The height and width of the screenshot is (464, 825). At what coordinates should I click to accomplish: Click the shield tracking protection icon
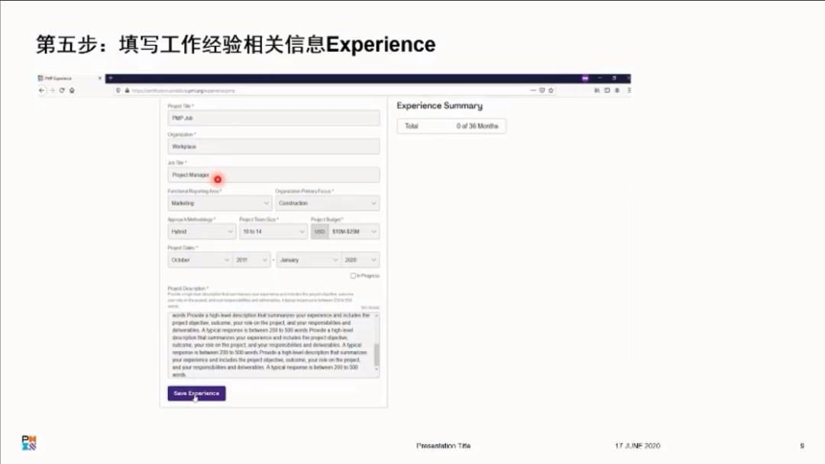[117, 90]
